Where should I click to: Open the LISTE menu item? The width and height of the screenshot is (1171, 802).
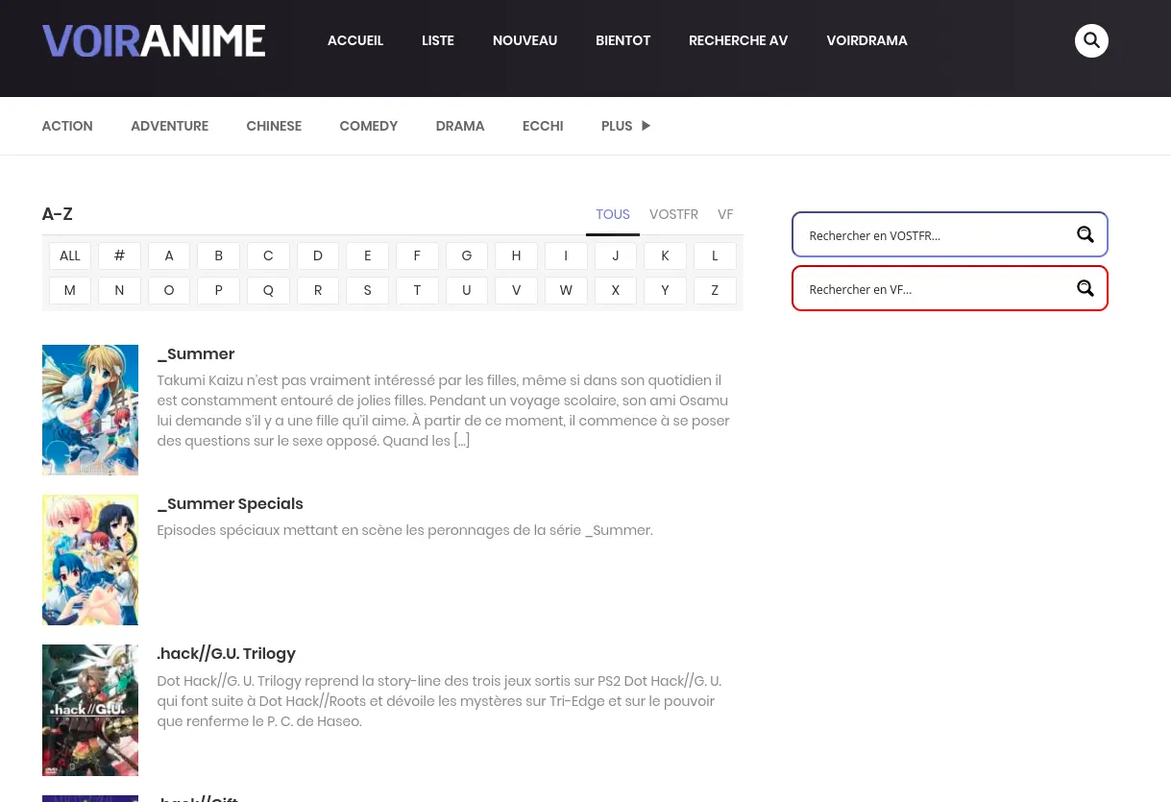[437, 40]
